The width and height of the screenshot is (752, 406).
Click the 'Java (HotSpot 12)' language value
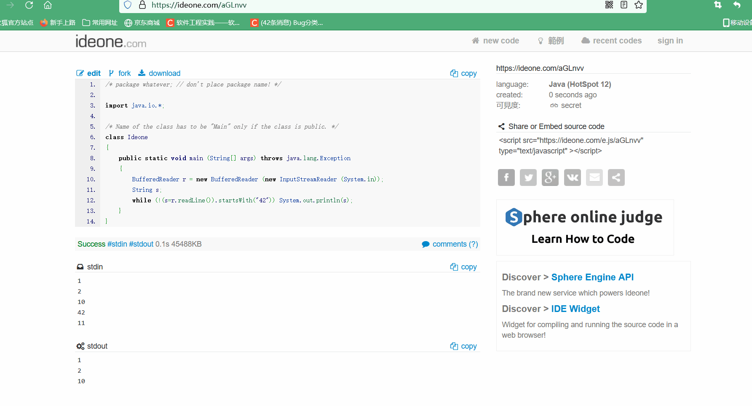tap(580, 84)
